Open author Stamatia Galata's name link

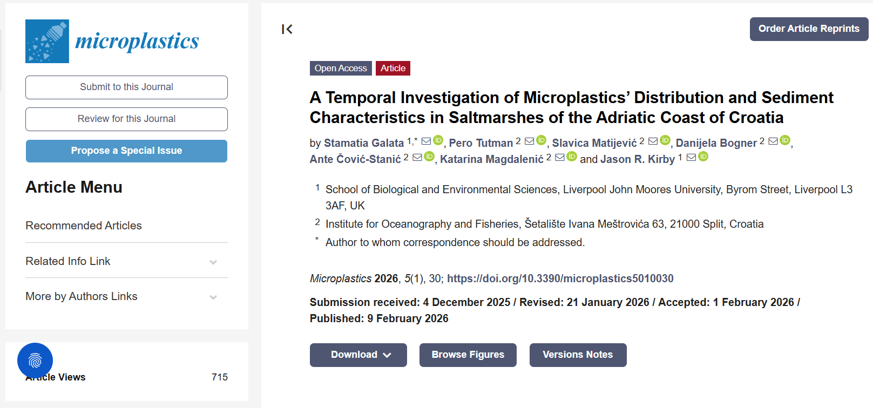(363, 143)
